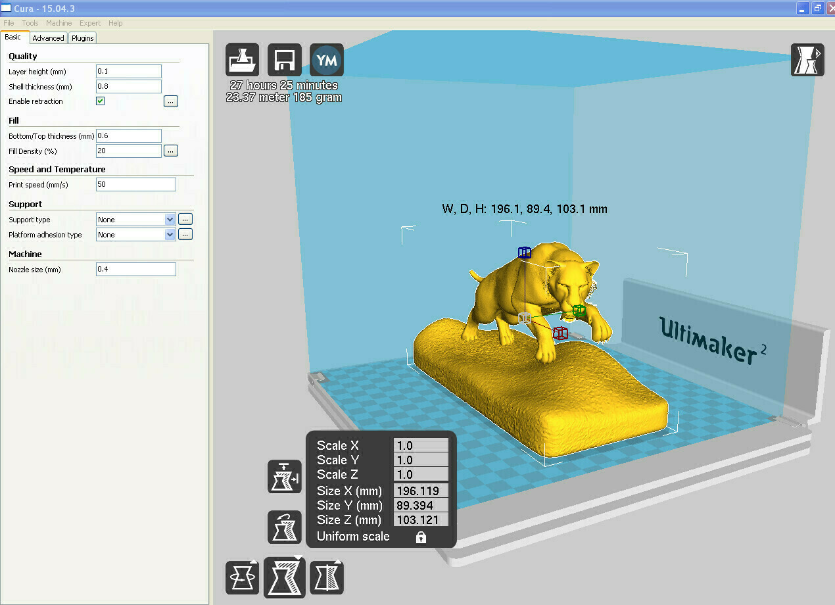Screen dimensions: 835x605
Task: Select the Rotate tool icon
Action: click(243, 577)
